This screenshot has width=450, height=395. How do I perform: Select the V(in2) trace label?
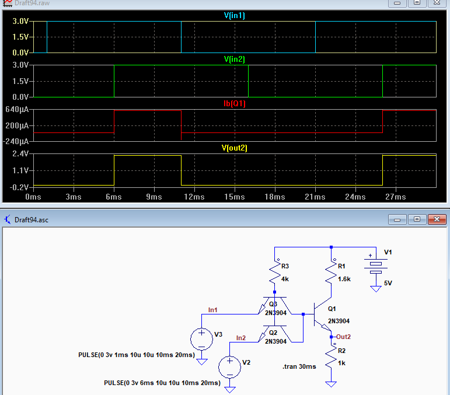pos(235,60)
